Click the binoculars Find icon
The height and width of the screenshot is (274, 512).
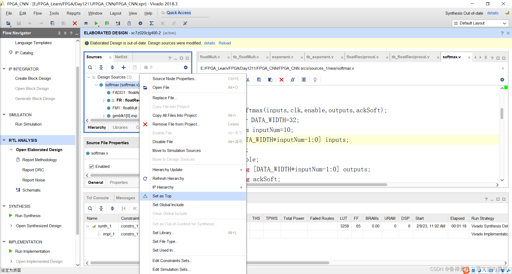(86, 23)
